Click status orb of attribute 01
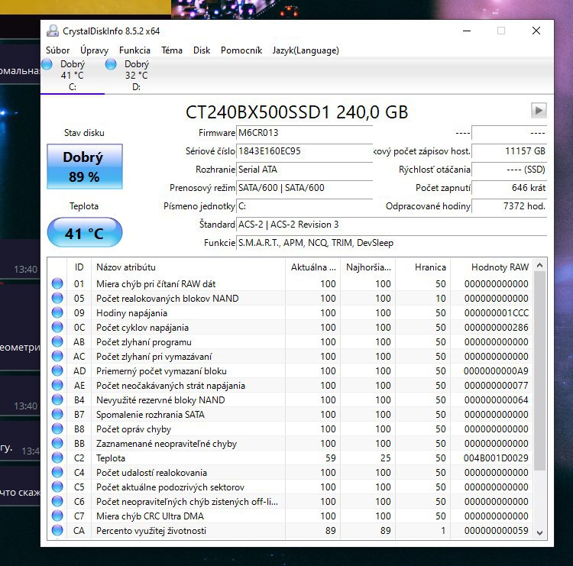573x566 pixels. 57,283
